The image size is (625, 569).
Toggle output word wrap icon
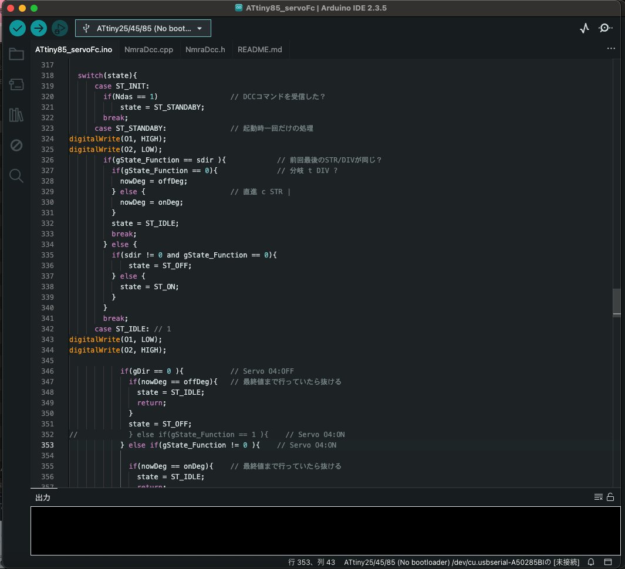click(598, 497)
